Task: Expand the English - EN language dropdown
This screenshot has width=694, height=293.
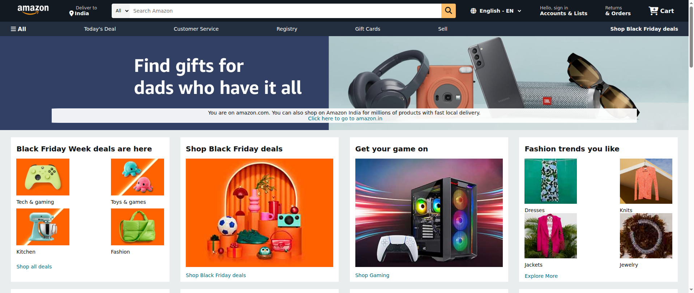Action: point(496,11)
